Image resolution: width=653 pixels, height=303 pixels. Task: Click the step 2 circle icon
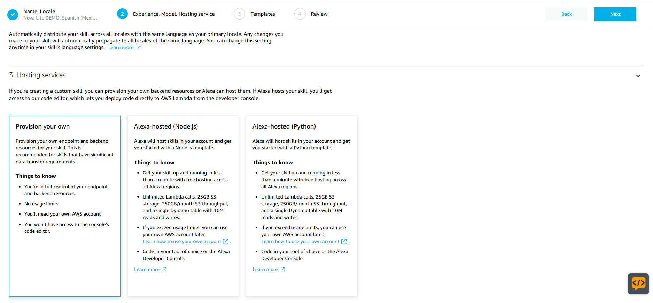pos(122,14)
